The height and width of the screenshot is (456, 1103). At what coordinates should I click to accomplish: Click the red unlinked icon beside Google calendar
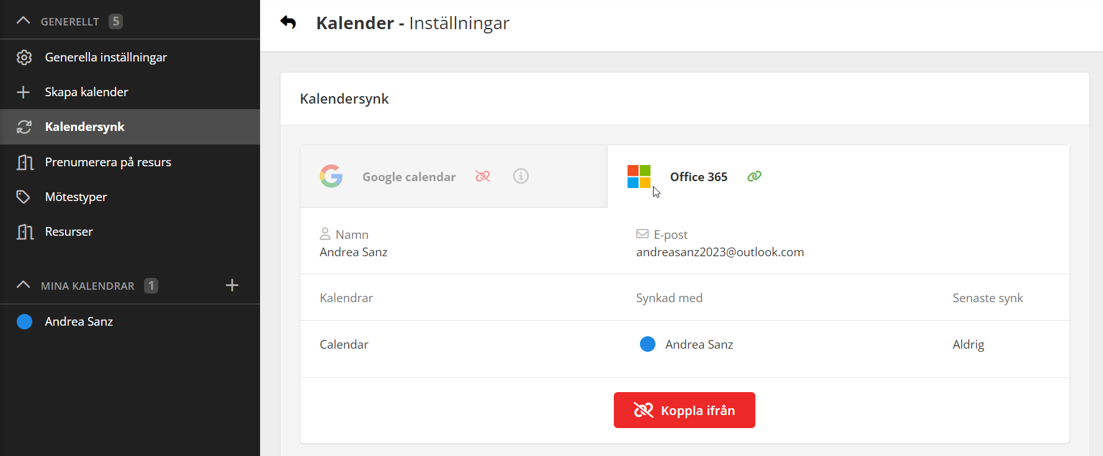coord(482,176)
